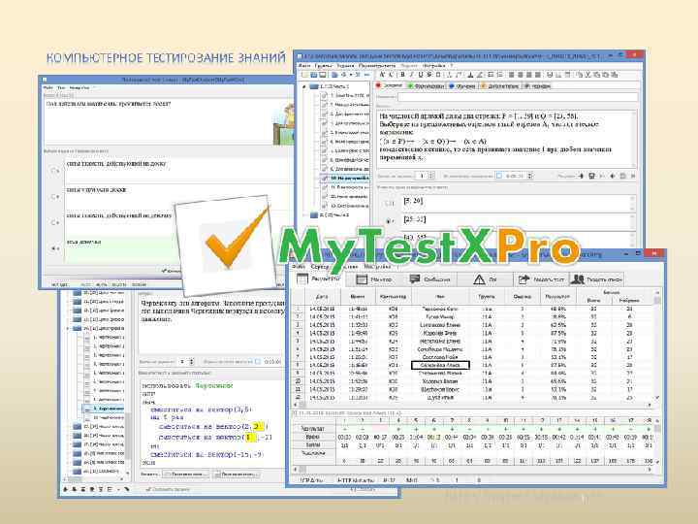Open the Настройка menu in the test editor
The image size is (698, 524).
pos(433,66)
